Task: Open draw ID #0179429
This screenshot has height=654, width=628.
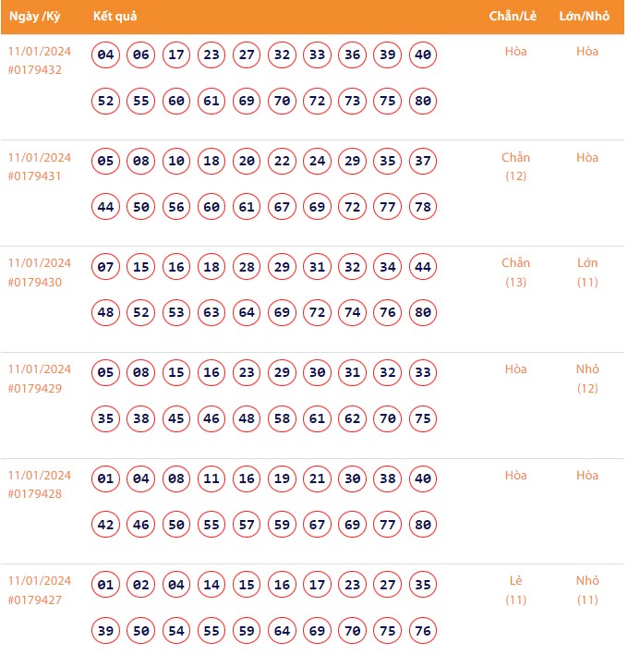Action: pos(35,388)
